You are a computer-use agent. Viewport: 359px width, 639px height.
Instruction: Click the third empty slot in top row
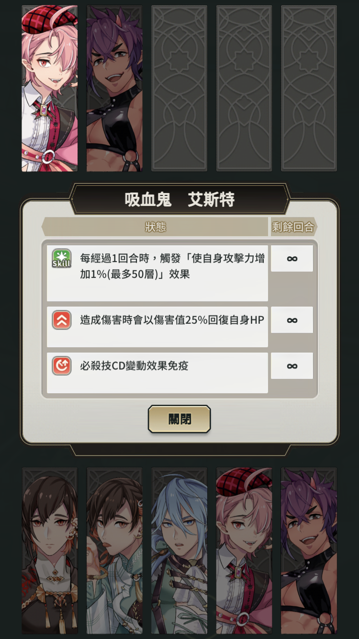tap(179, 88)
